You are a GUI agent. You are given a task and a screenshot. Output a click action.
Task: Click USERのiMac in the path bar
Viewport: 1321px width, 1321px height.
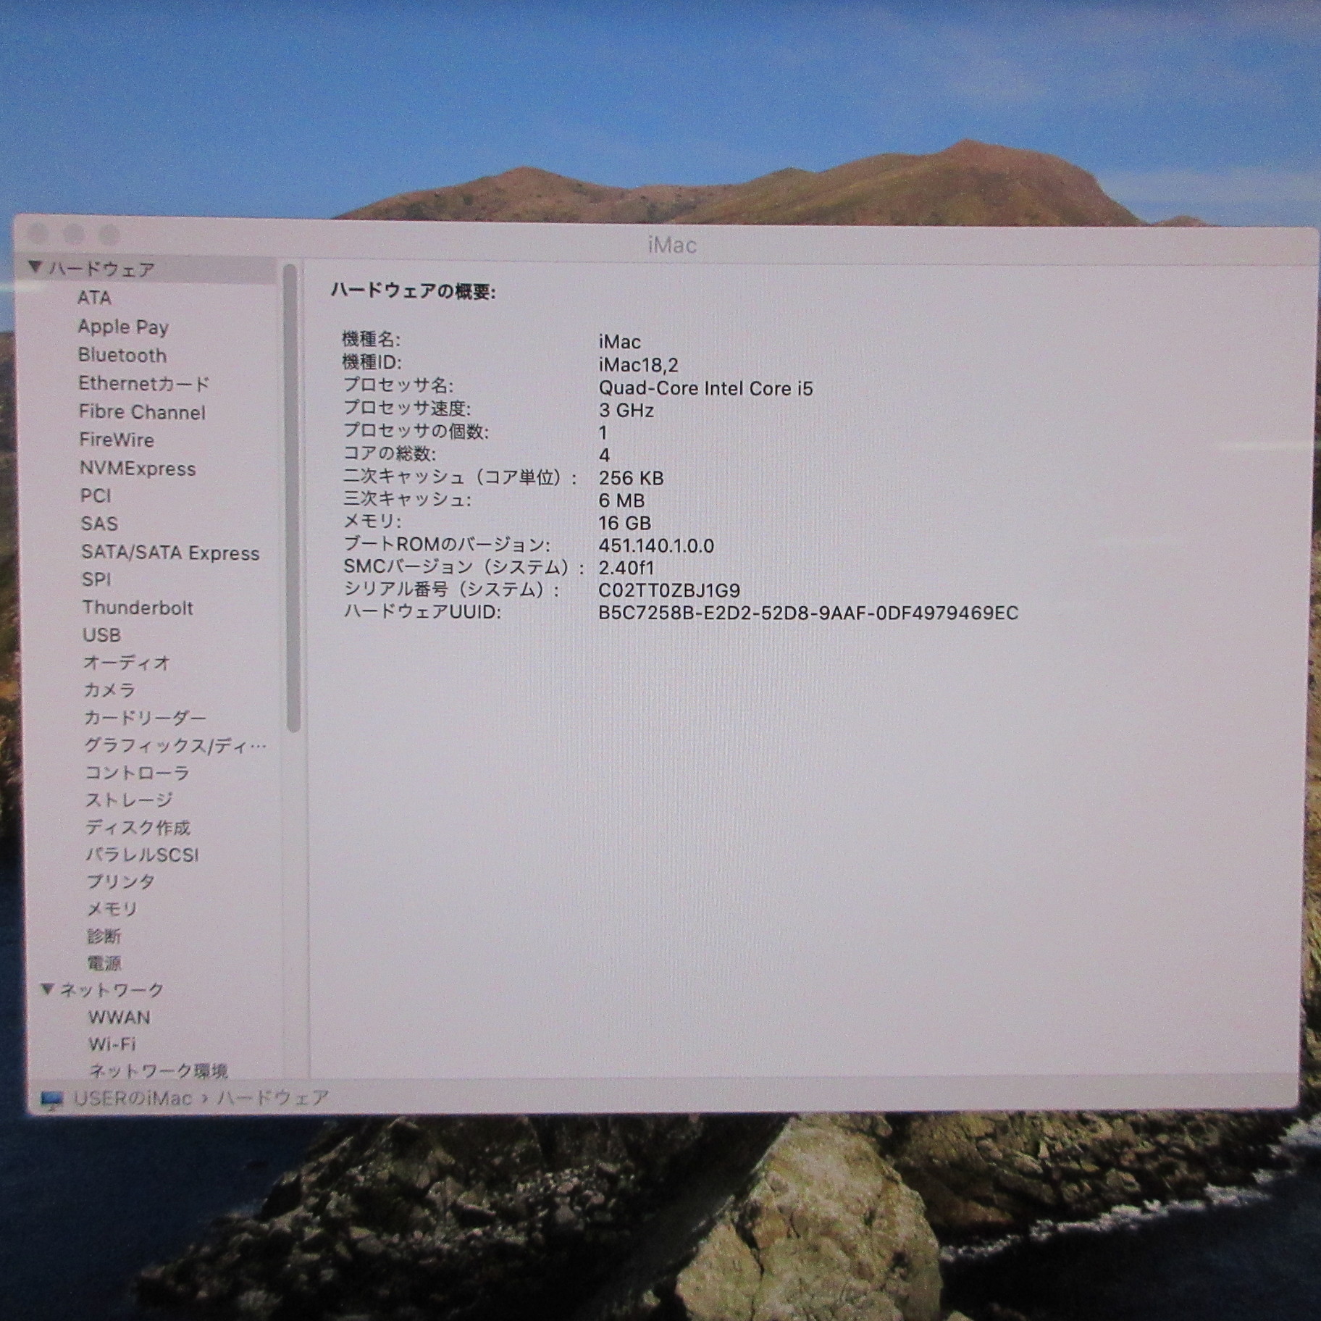pos(133,1099)
